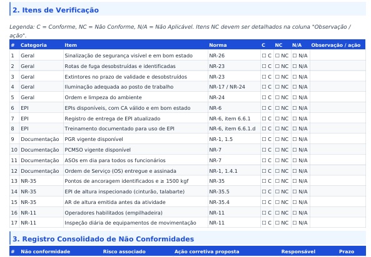This screenshot has height=257, width=371.
Task: Select the 3. Registro Consolidado de Não Conformidades heading
Action: (x=103, y=239)
